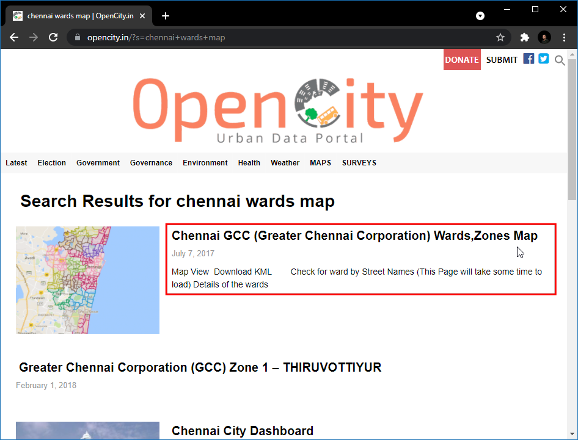Go back to previous page
The image size is (578, 440).
[14, 37]
